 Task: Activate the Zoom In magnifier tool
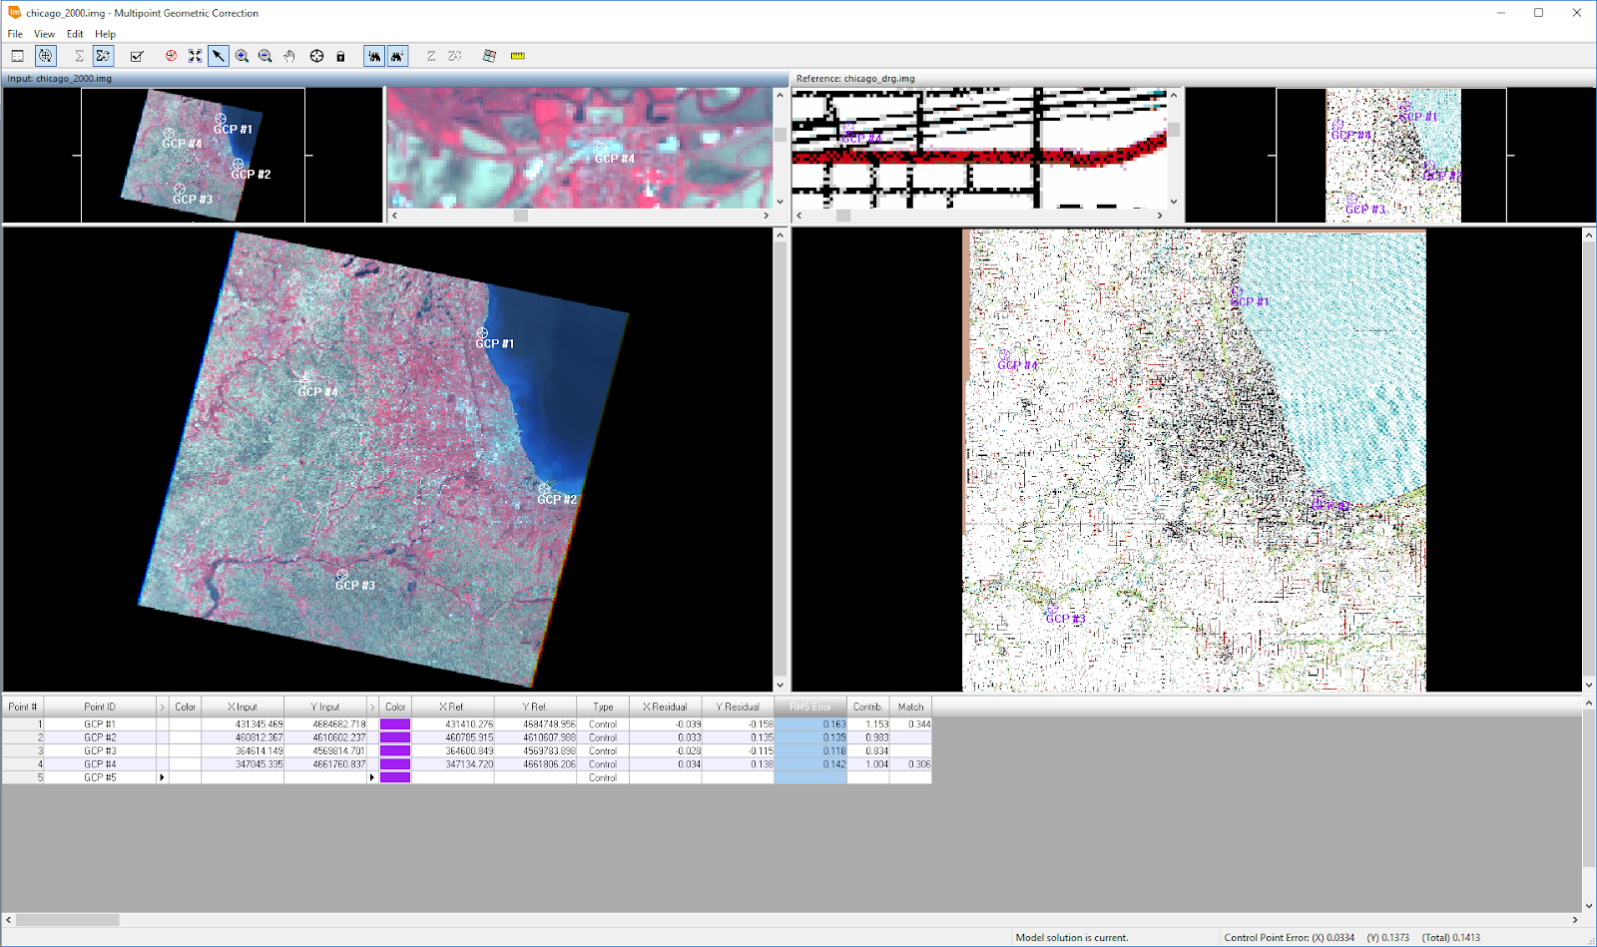pyautogui.click(x=243, y=56)
